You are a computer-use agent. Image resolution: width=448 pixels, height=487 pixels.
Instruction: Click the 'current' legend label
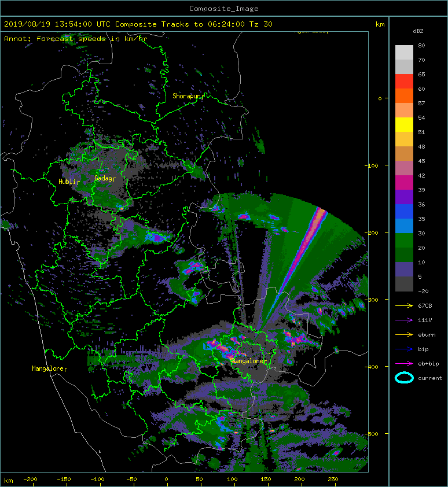(430, 378)
